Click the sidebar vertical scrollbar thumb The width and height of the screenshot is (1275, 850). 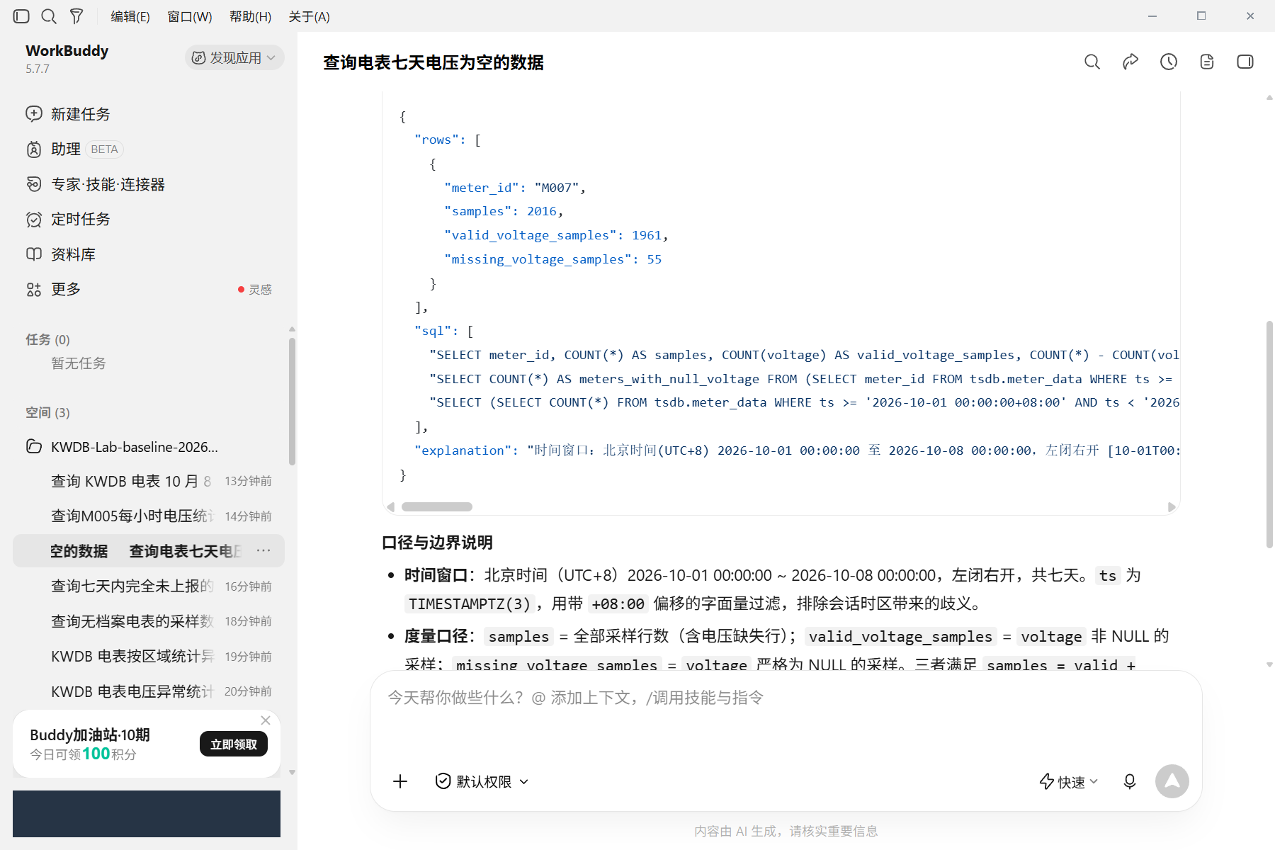pos(292,400)
